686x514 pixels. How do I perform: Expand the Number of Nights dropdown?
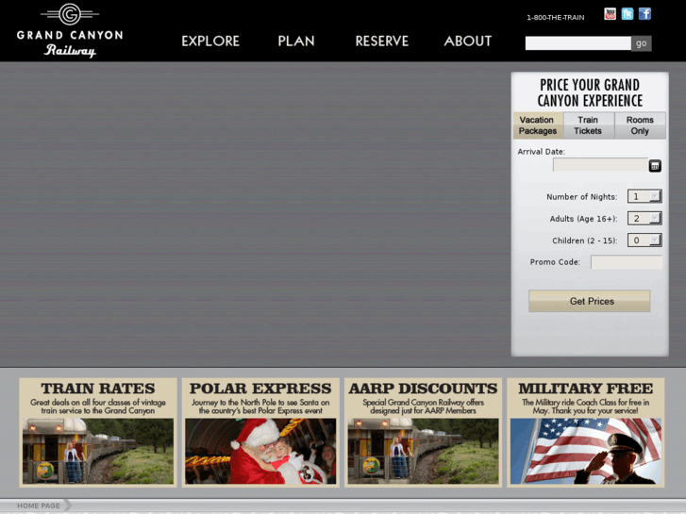click(644, 196)
